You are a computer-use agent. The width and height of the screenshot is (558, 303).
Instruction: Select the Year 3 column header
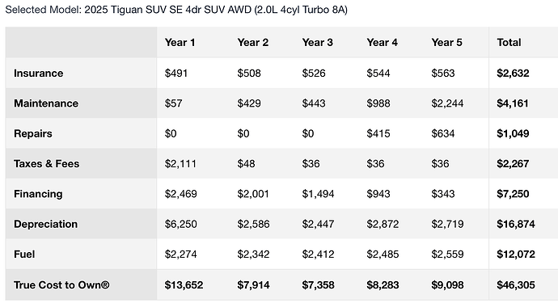(318, 42)
